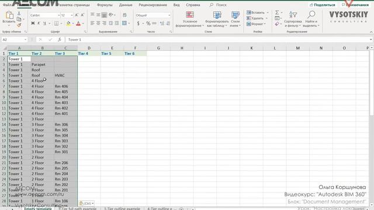
Task: Cut selection with scissors icon
Action: 19,13
